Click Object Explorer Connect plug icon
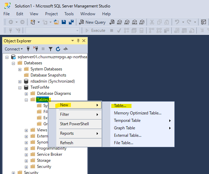 click(x=28, y=49)
